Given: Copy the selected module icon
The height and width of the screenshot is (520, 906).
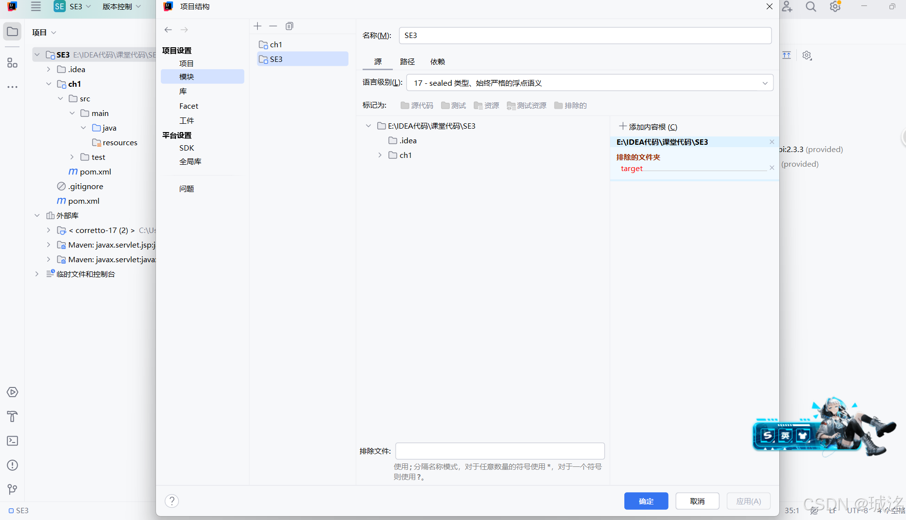Looking at the screenshot, I should pyautogui.click(x=289, y=26).
